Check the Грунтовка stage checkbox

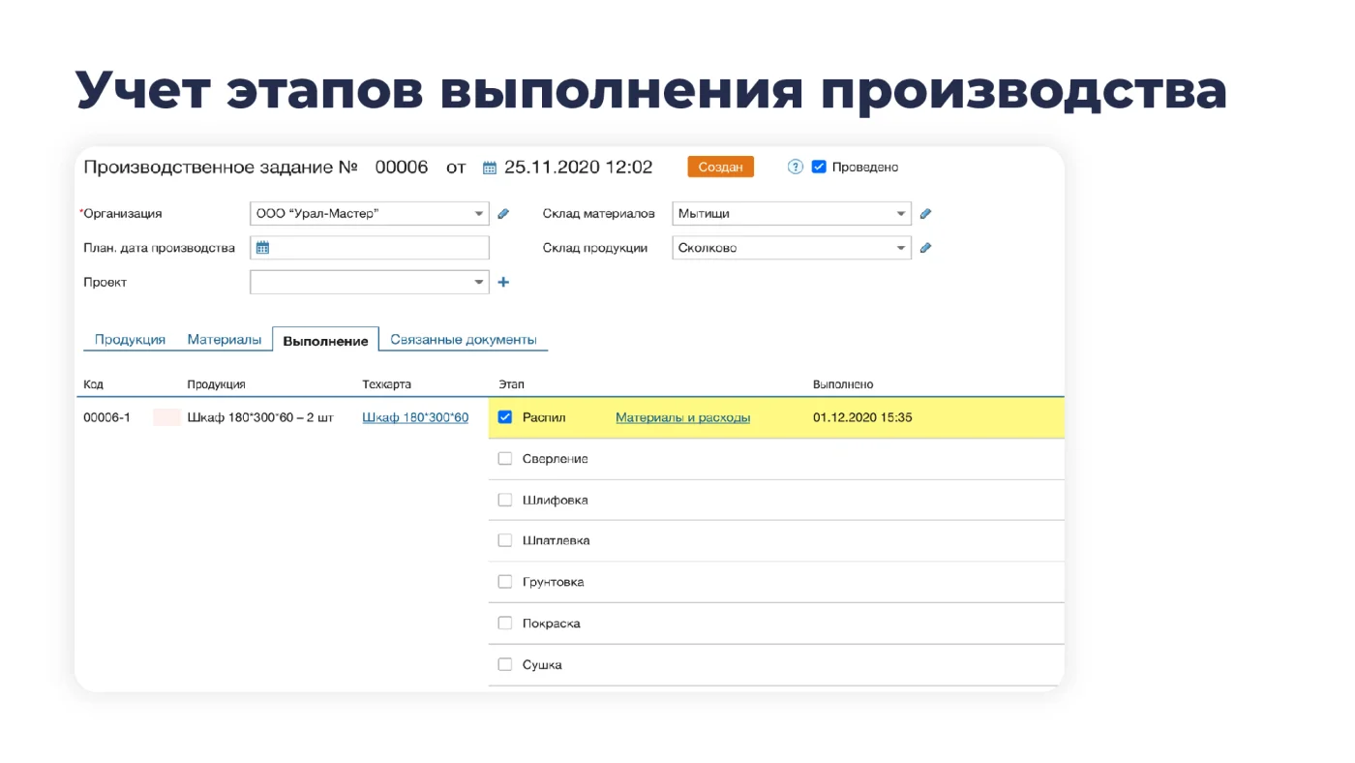(x=504, y=582)
